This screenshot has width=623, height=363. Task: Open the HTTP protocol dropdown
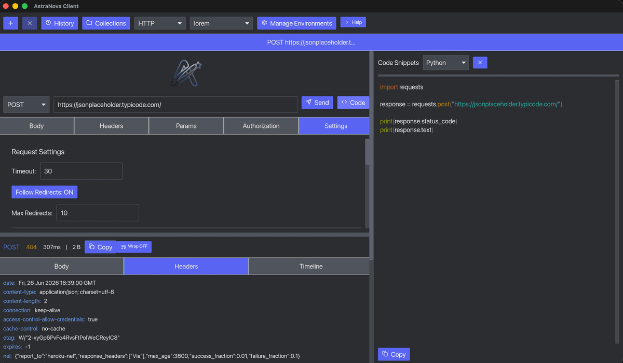click(x=160, y=23)
